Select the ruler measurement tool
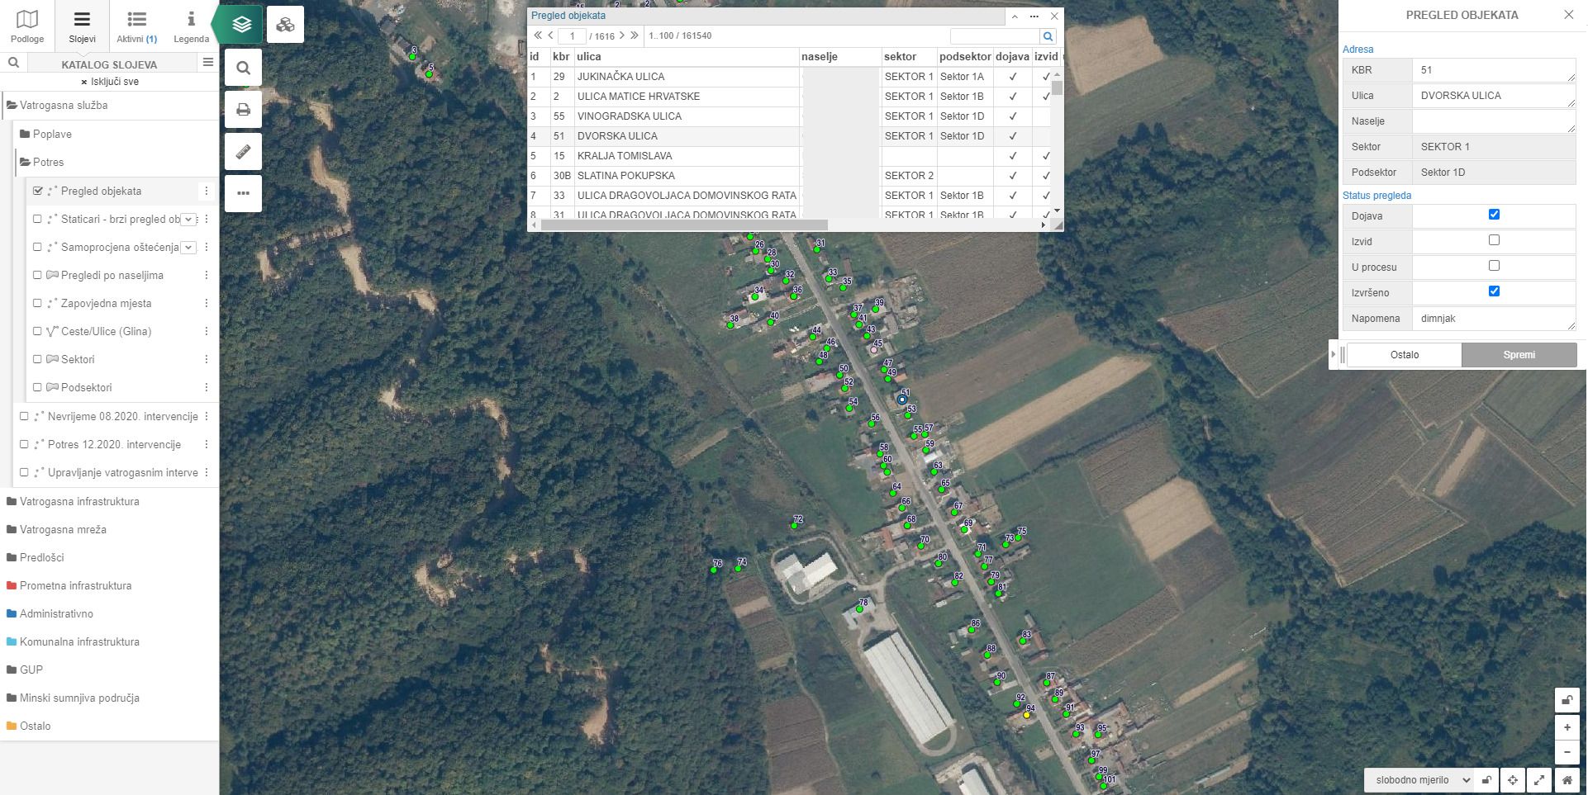The width and height of the screenshot is (1588, 795). click(x=243, y=152)
